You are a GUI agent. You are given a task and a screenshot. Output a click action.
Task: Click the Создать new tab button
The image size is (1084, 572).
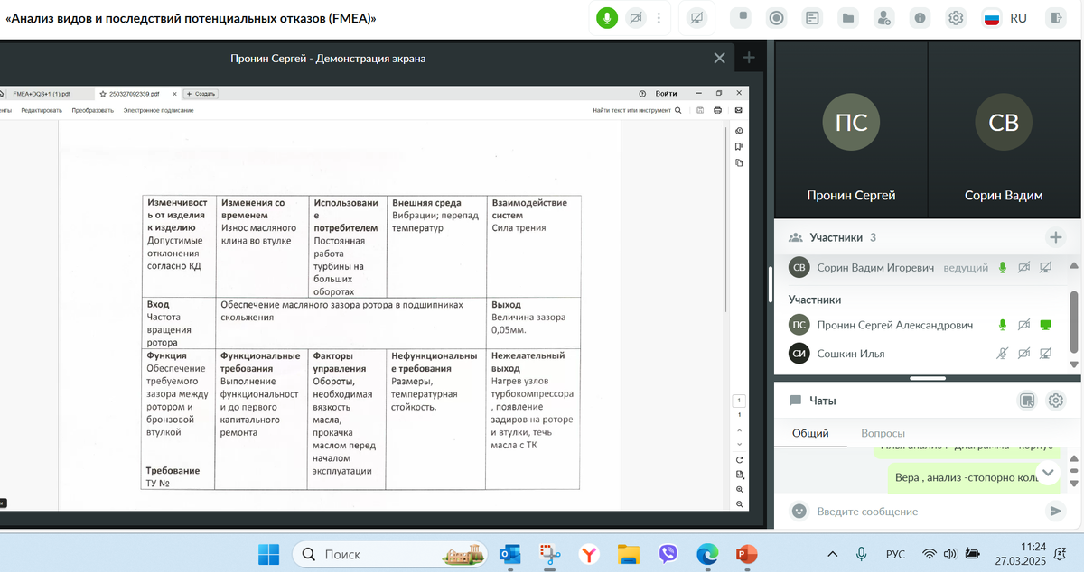[x=201, y=93]
